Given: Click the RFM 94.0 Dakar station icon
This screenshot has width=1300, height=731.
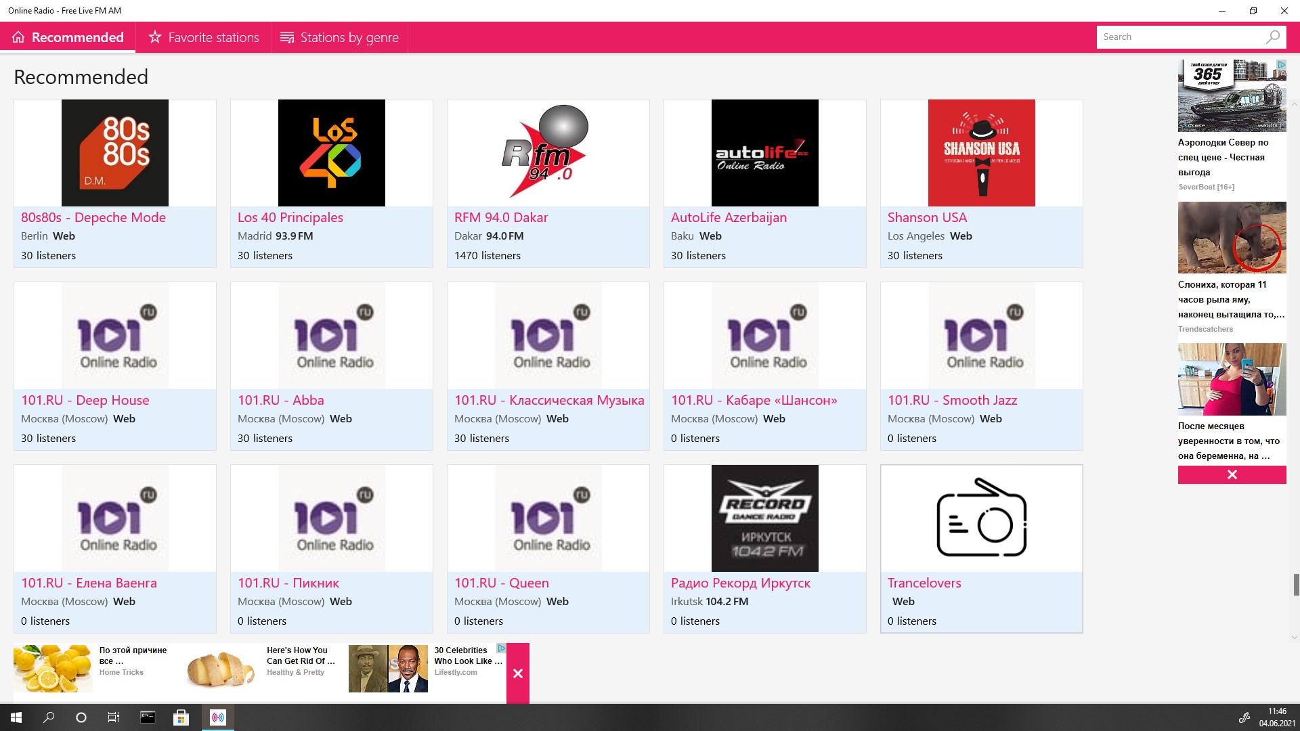Looking at the screenshot, I should coord(548,152).
